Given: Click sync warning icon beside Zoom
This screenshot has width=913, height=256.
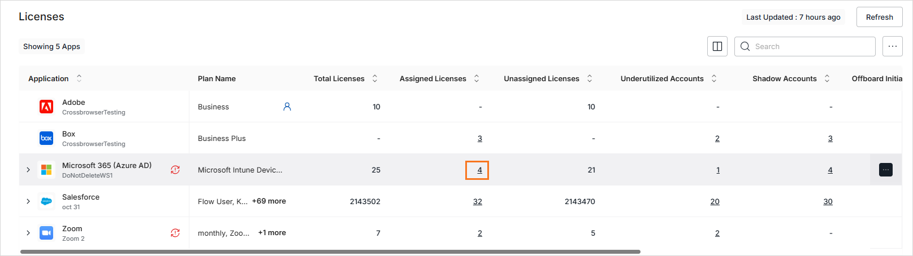Looking at the screenshot, I should (x=175, y=233).
